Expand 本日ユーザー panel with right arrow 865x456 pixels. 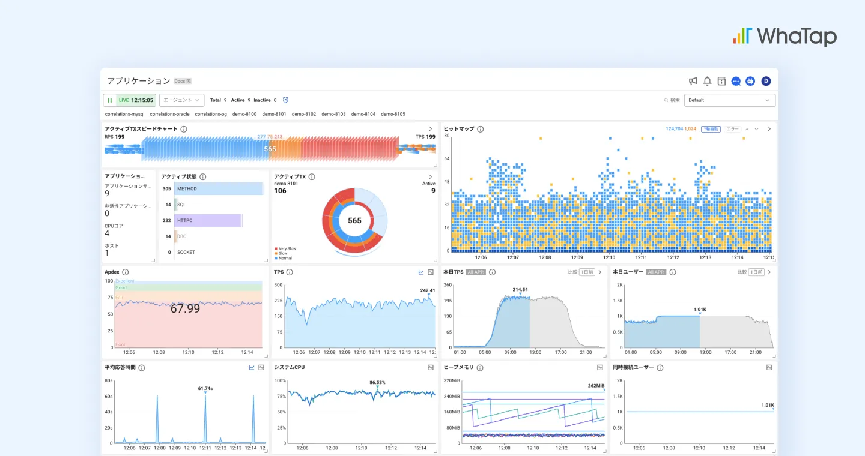[x=769, y=272]
